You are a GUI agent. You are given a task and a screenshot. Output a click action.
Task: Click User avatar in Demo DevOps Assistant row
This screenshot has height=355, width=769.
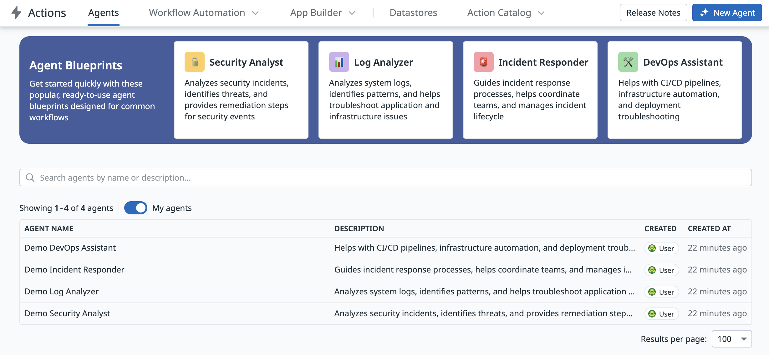(652, 248)
